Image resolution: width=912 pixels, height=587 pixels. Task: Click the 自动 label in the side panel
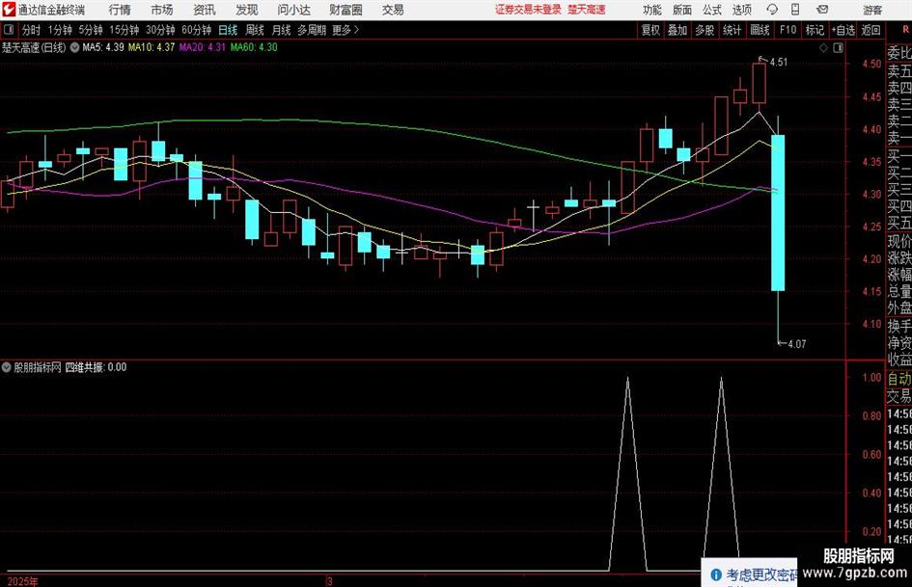[899, 379]
